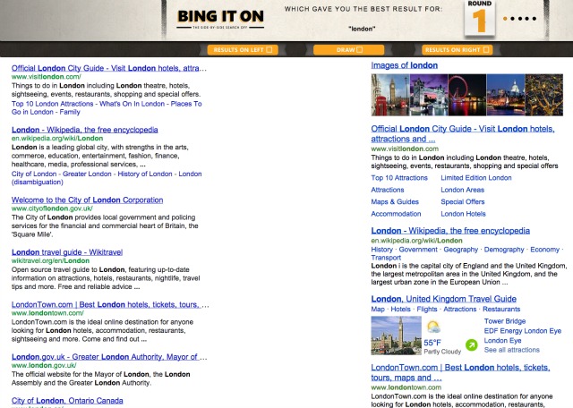Open London Areas sitelink
The image size is (573, 408).
[462, 190]
